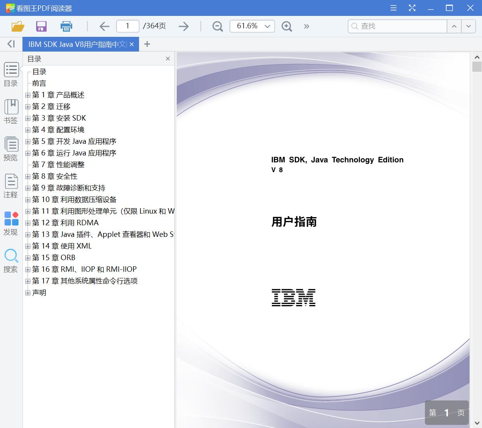Jump to 第 17 章 其他系统属性命令行选项
The width and height of the screenshot is (482, 428).
coord(85,281)
